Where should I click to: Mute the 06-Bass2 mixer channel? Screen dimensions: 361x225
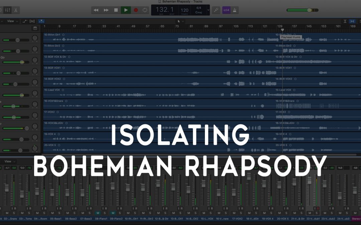[x=68, y=213]
